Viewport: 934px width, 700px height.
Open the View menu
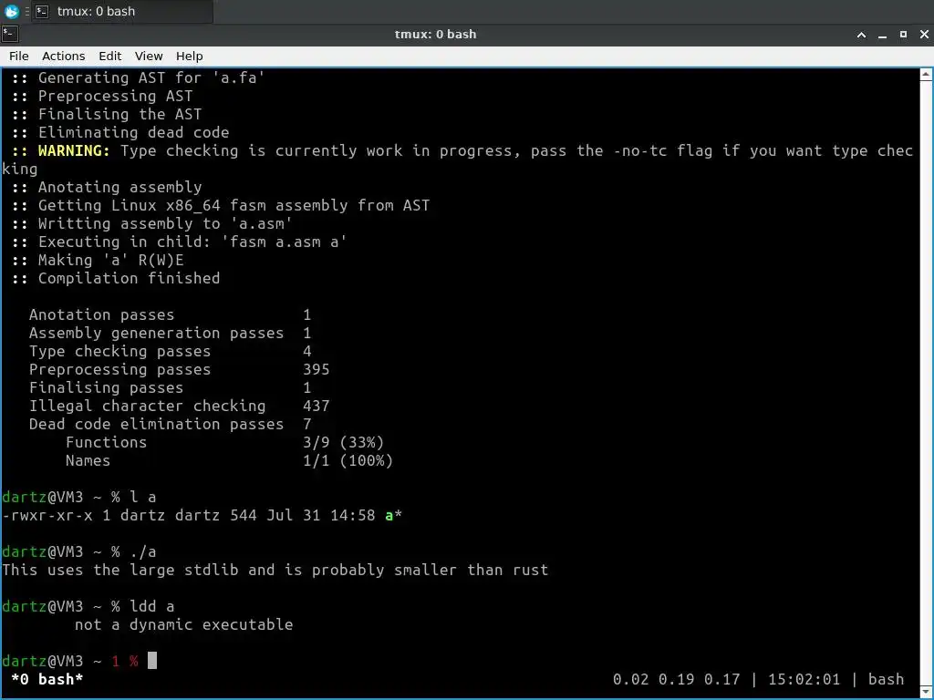coord(149,56)
